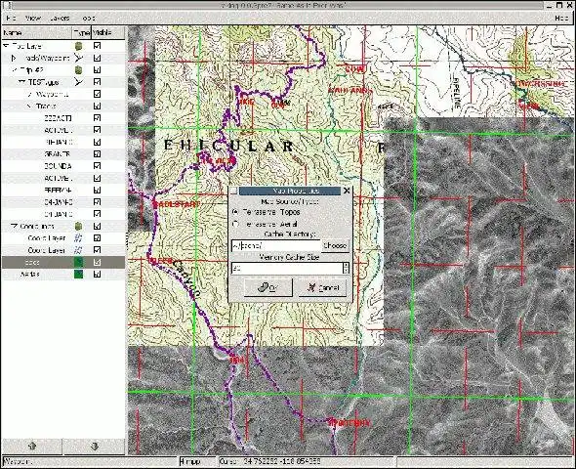Increase Memory Cache Size with up arrow
Image resolution: width=576 pixels, height=469 pixels.
[346, 265]
